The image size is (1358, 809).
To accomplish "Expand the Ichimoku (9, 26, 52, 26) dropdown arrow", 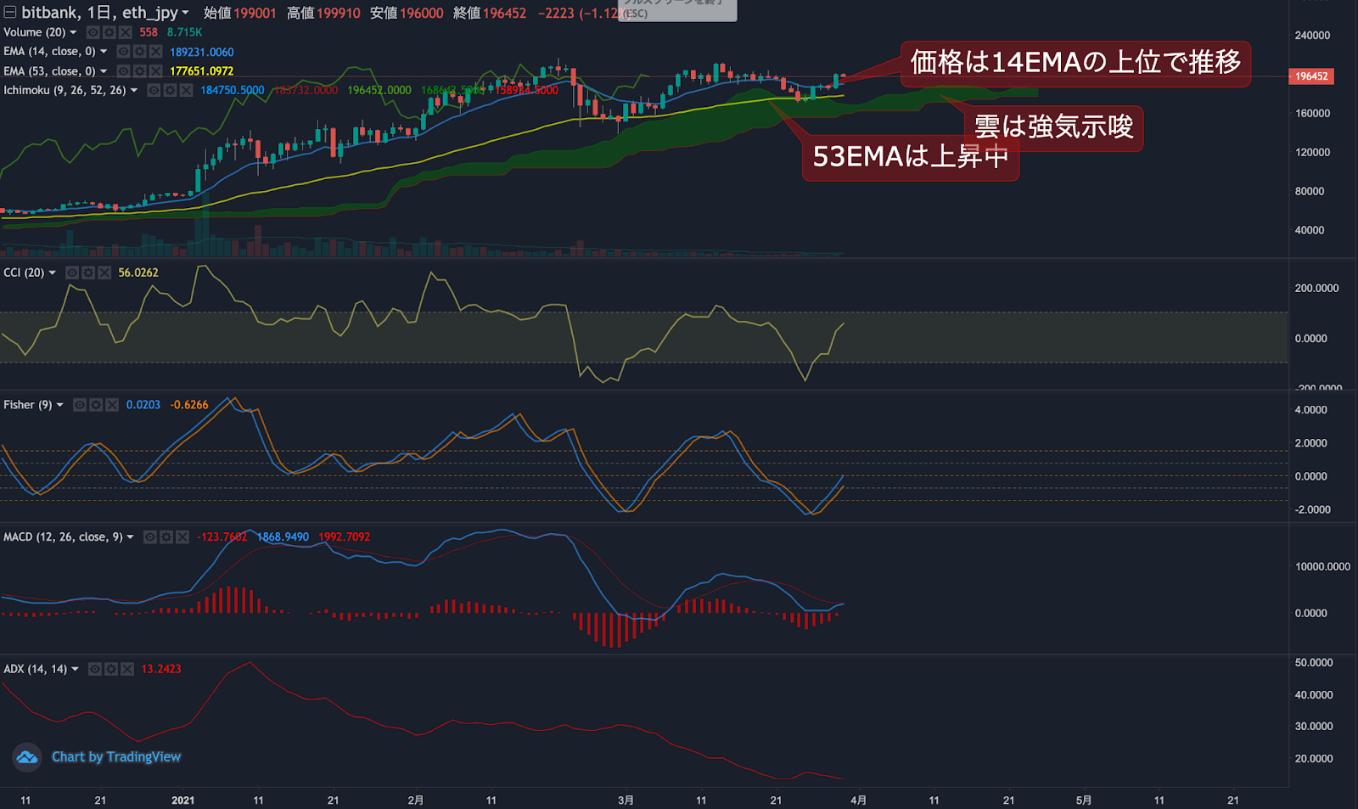I will tap(134, 91).
